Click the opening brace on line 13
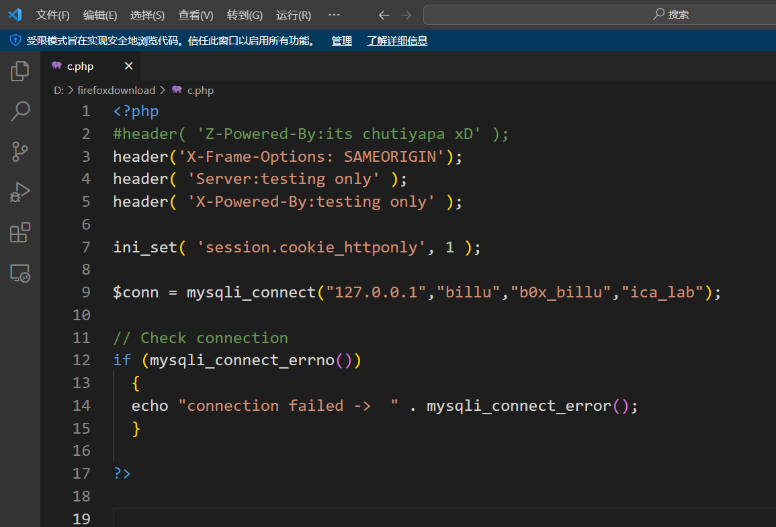Screen dimensions: 776x527 [136, 383]
